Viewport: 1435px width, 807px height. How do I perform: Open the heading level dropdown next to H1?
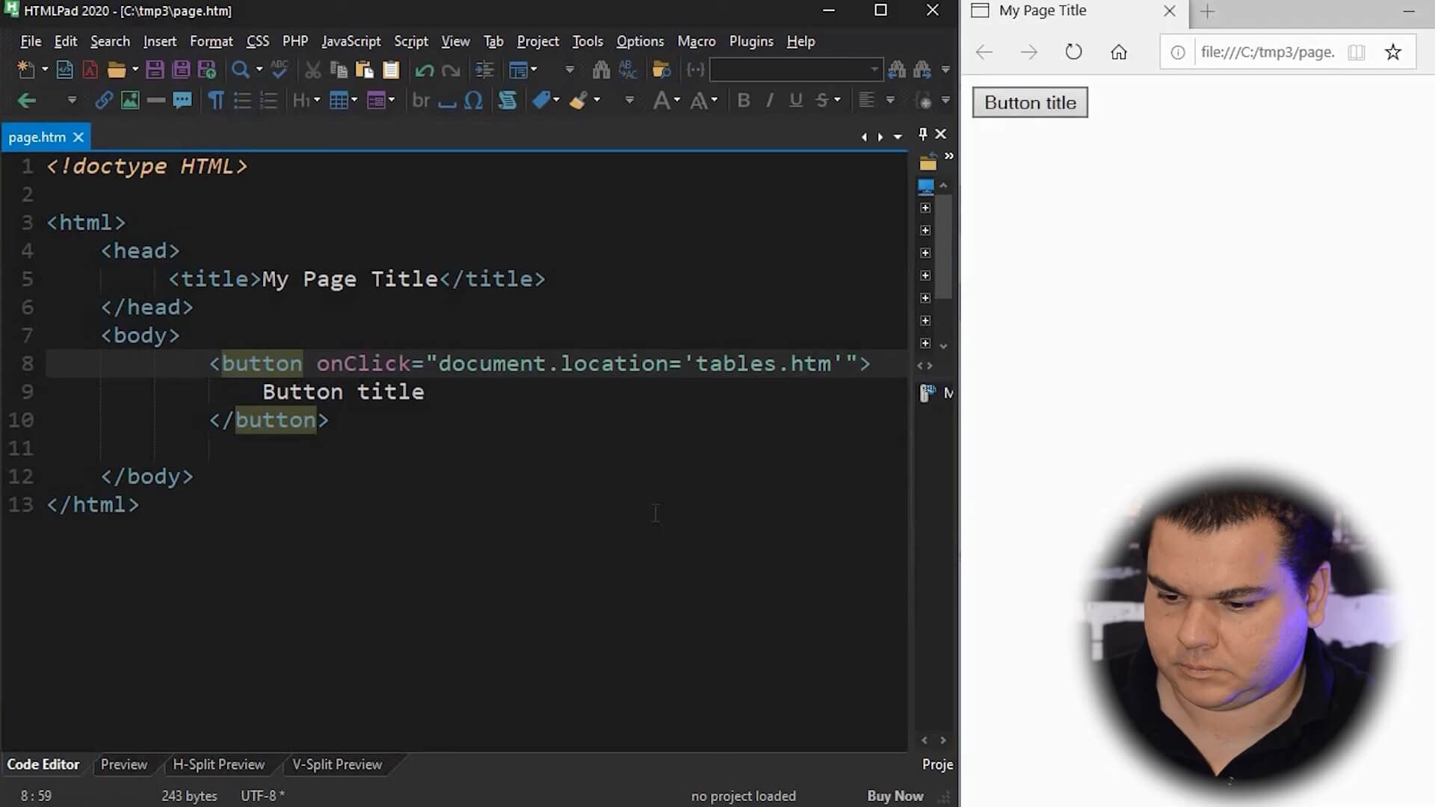[x=316, y=99]
